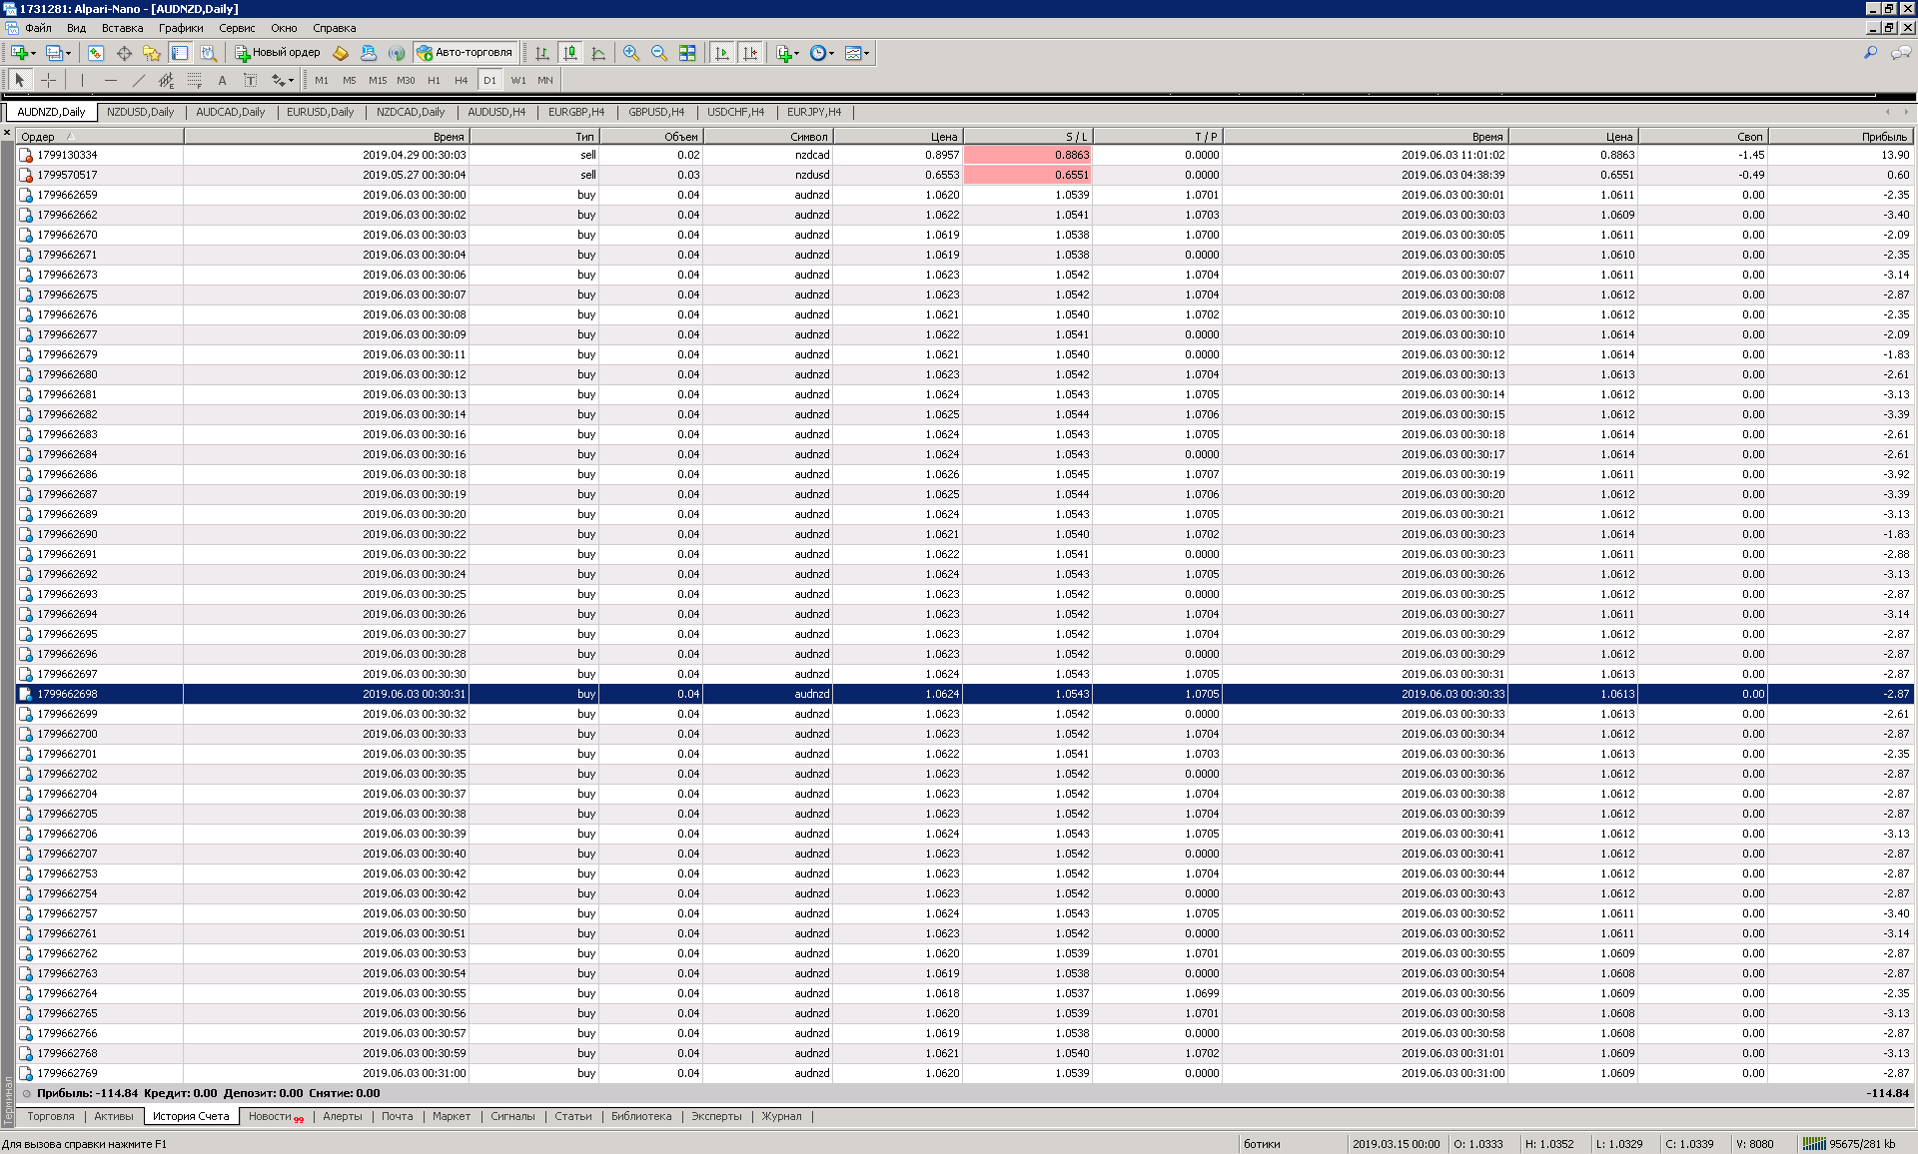Viewport: 1918px width, 1154px height.
Task: Select the Cursor arrow tool
Action: tap(20, 80)
